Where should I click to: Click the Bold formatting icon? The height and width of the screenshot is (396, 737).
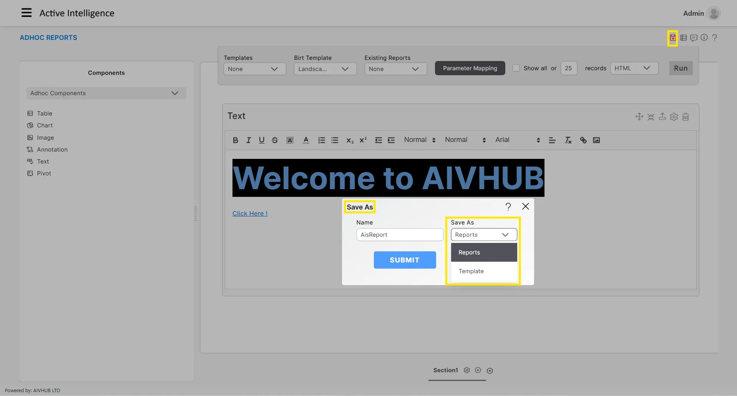[x=235, y=140]
